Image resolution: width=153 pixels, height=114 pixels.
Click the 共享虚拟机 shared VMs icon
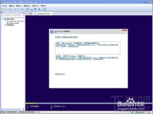pyautogui.click(x=5, y=25)
